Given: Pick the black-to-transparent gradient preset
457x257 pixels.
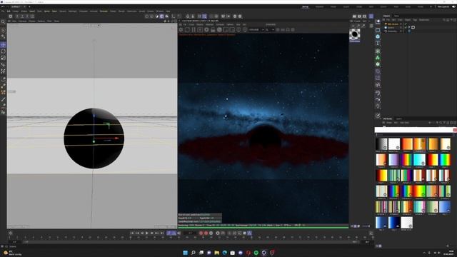Looking at the screenshot, I should click(x=381, y=144).
